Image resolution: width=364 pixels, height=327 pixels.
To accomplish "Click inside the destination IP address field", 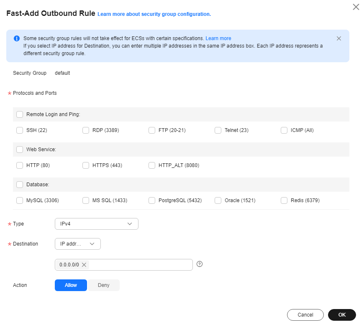I will click(141, 265).
